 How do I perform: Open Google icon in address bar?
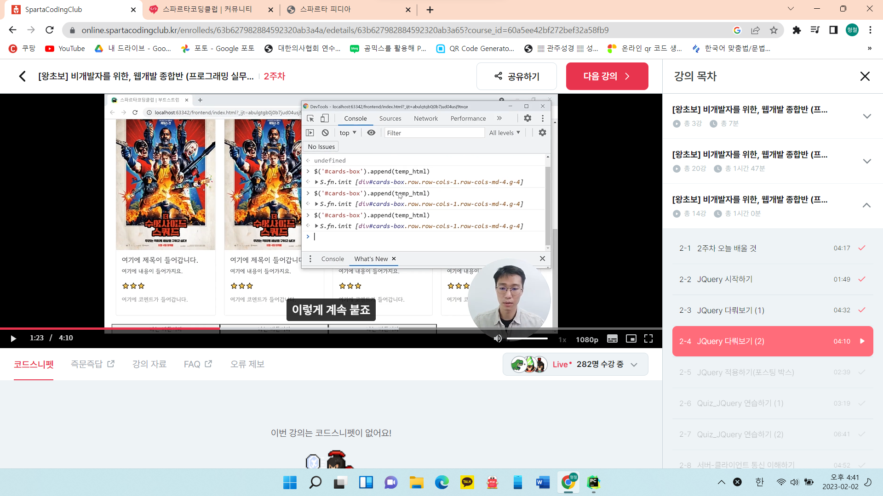737,30
